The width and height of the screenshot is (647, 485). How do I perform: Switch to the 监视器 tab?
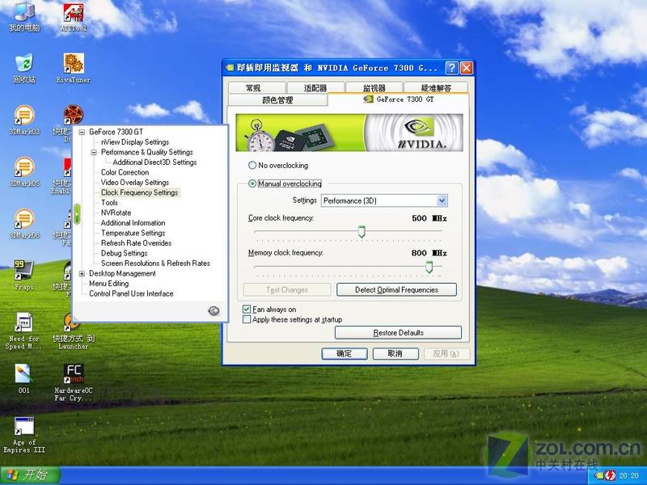coord(374,88)
